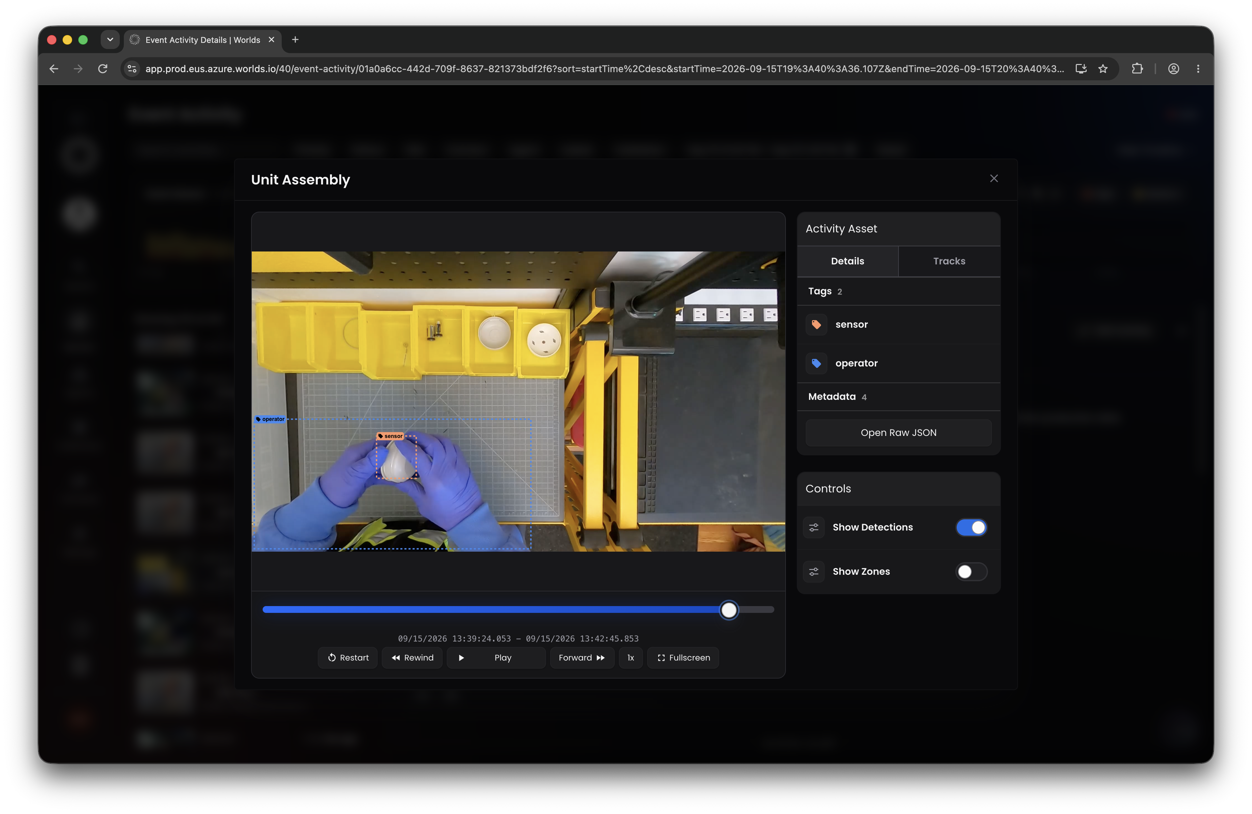This screenshot has height=814, width=1252.
Task: Click the video timestamp range text
Action: [x=518, y=639]
